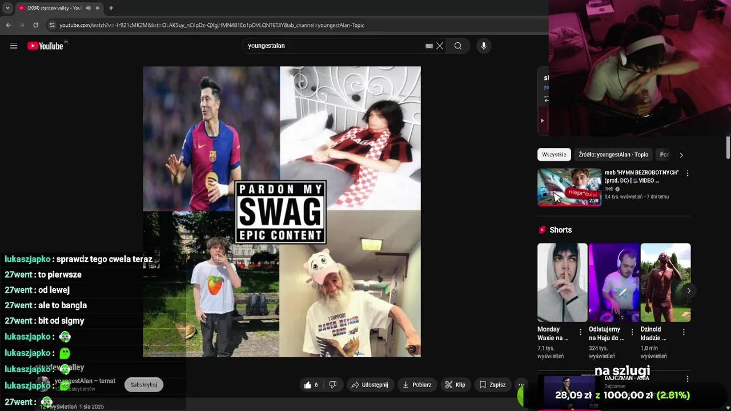
Task: Open the DAJCZMAN video thumbnail
Action: [x=569, y=392]
